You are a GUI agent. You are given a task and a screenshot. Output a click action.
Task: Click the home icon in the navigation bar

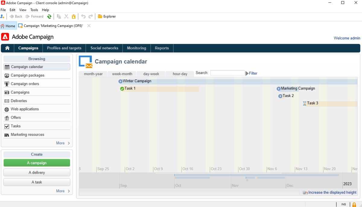coord(7,48)
